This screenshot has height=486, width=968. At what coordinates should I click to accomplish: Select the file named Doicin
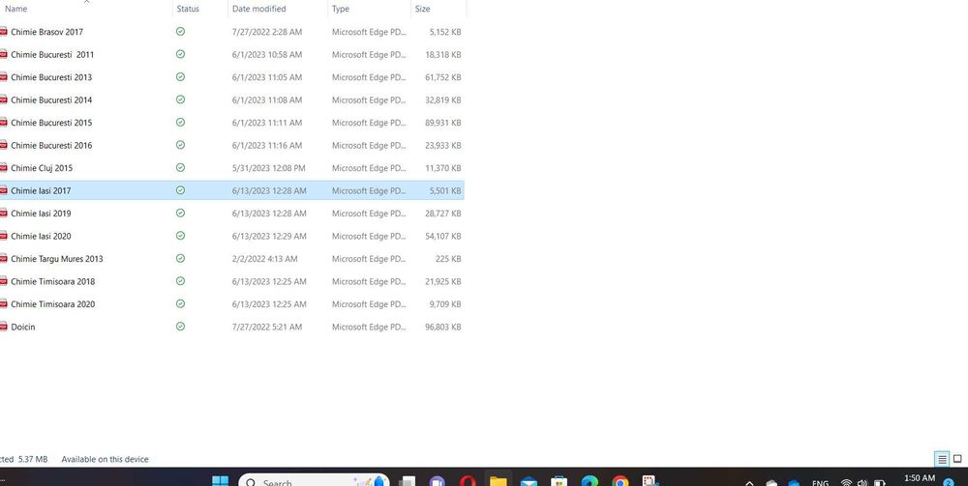(x=23, y=327)
